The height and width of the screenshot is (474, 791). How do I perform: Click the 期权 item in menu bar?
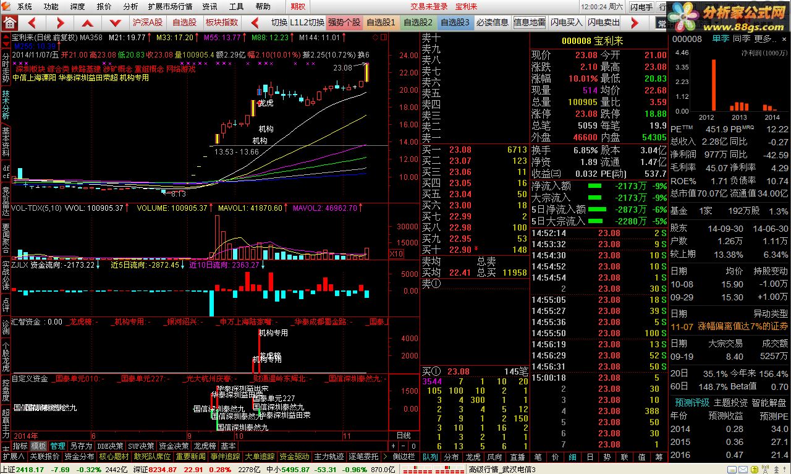298,7
